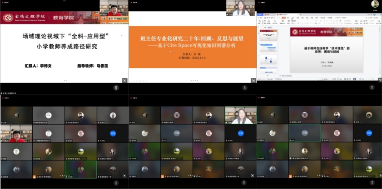Click the blue circle avatar tile in left gallery
This screenshot has width=382, height=189.
[x=113, y=133]
